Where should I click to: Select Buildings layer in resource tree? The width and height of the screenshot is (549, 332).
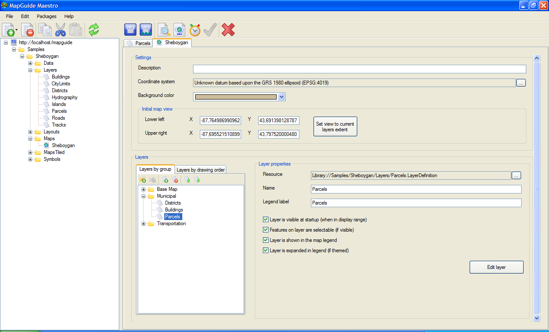pyautogui.click(x=60, y=77)
